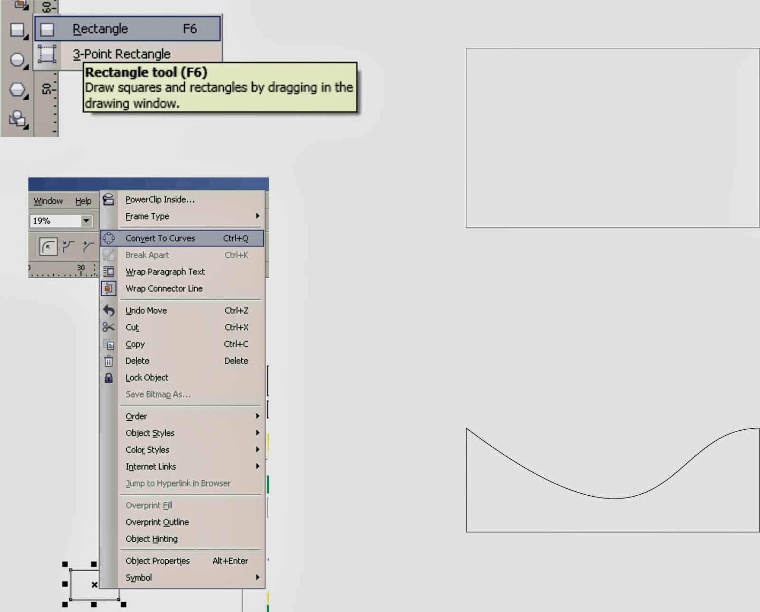Click the PowerClip Inside icon

click(109, 199)
